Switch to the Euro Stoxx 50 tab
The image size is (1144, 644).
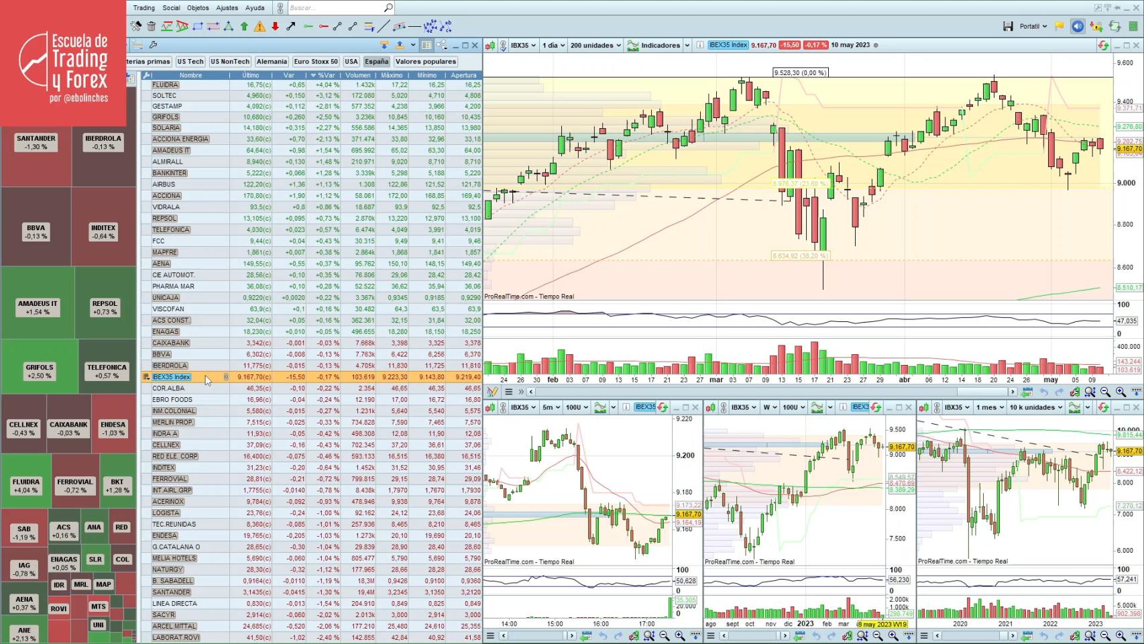point(315,61)
